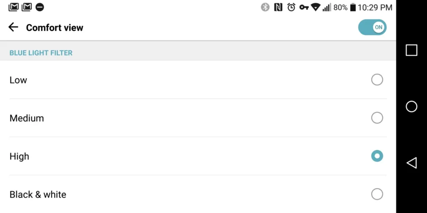This screenshot has width=427, height=213.
Task: Tap the triangle back navigation button
Action: pyautogui.click(x=412, y=163)
